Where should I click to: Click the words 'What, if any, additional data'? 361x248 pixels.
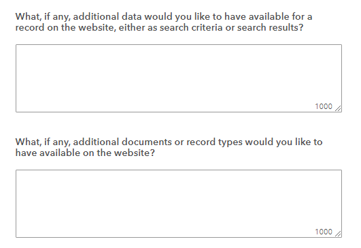(78, 17)
